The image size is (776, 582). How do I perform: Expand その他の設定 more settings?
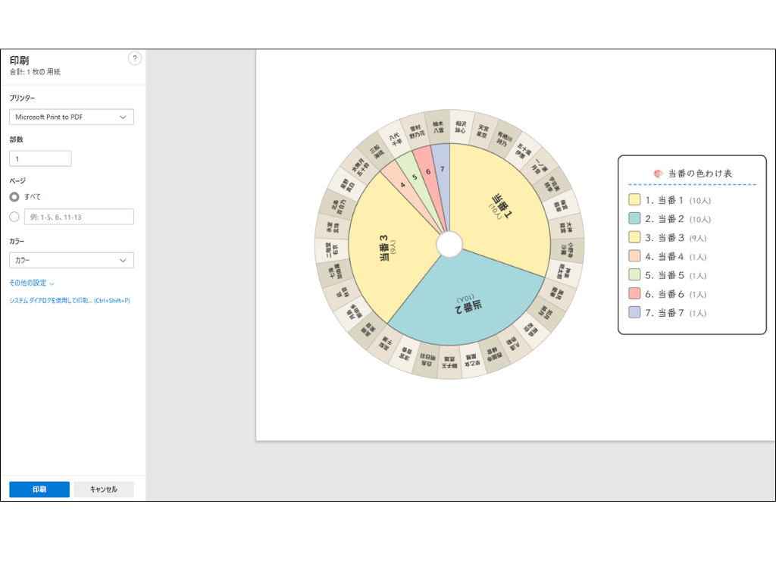coord(31,283)
